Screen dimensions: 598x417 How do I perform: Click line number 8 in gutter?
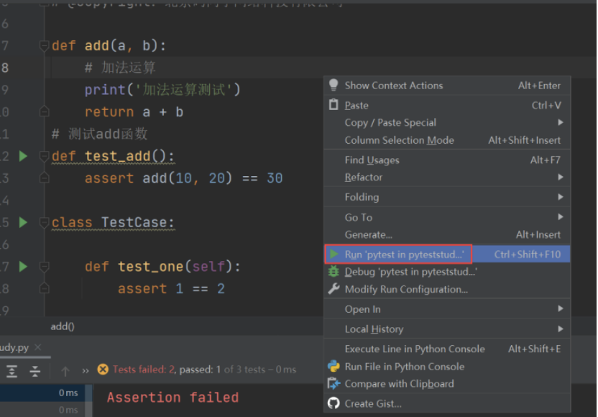tap(5, 68)
